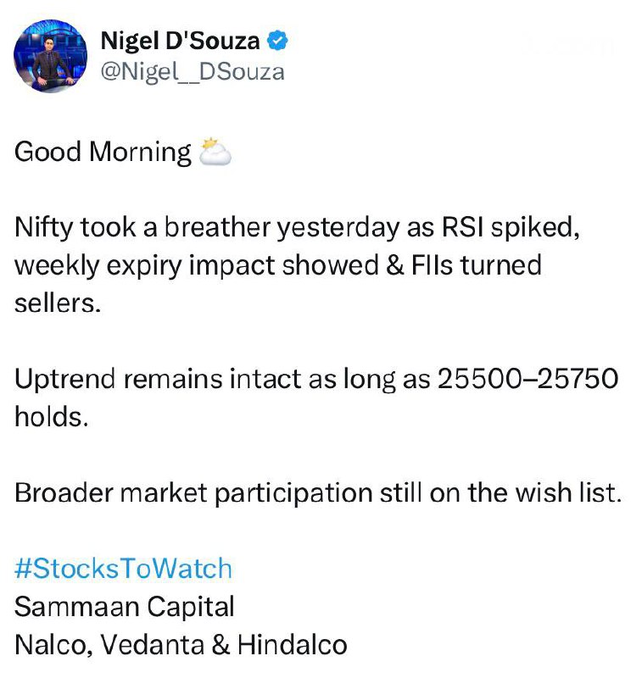This screenshot has height=678, width=642.
Task: Click the Nigel D'Souza display name
Action: point(180,40)
